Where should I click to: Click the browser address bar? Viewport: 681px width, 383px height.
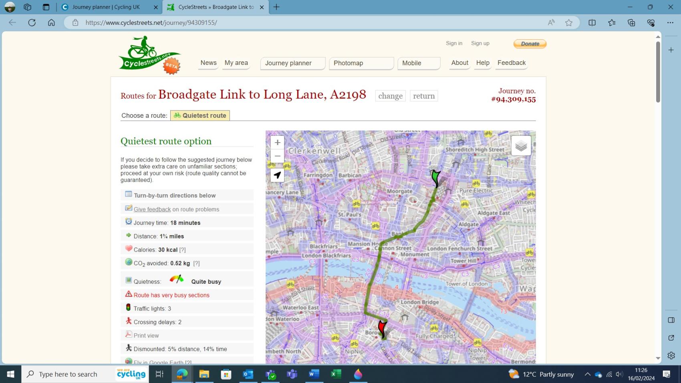point(151,22)
